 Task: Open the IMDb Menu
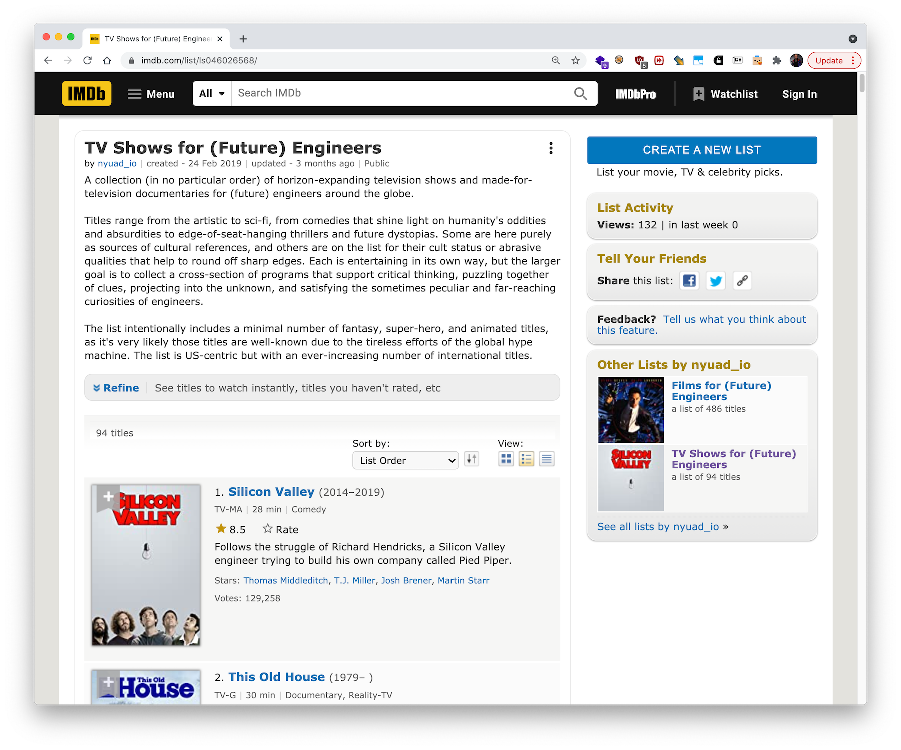pos(151,94)
